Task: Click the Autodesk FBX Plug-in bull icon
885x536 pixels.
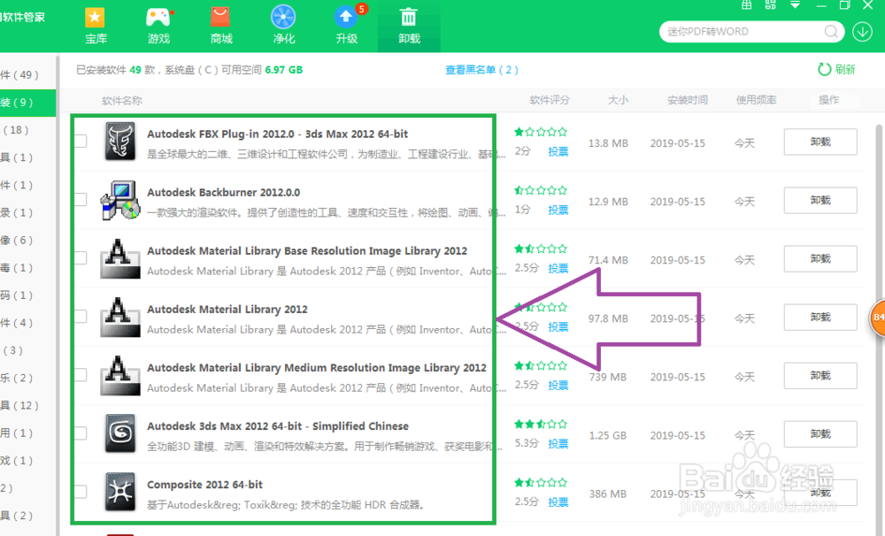Action: point(120,142)
